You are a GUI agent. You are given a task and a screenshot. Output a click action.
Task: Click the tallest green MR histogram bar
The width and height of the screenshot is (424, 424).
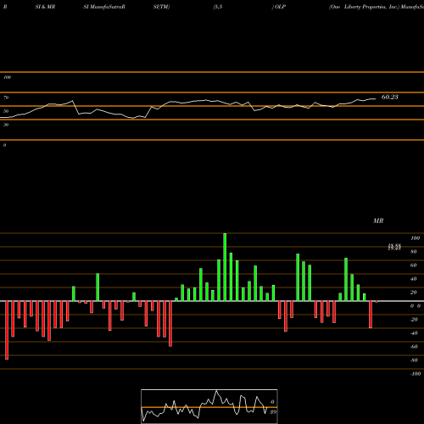(x=225, y=267)
